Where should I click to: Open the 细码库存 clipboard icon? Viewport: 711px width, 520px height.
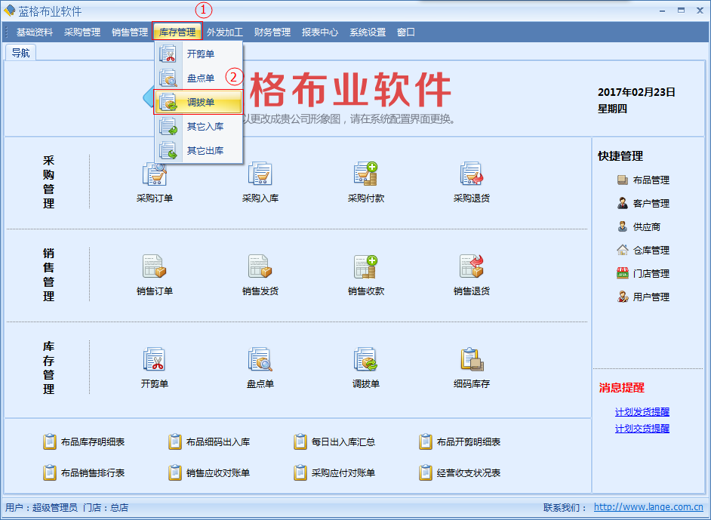pos(472,359)
